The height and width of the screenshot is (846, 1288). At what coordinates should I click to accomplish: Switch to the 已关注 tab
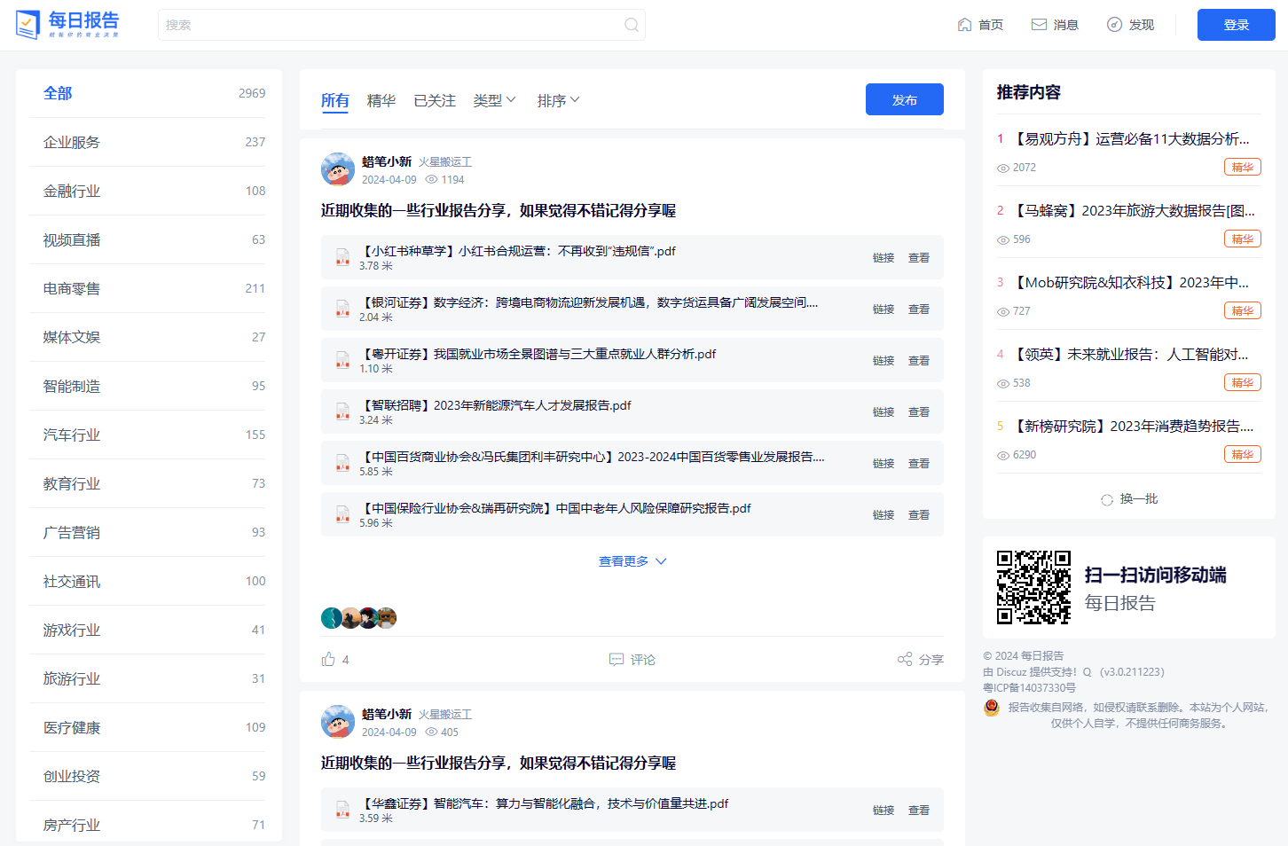435,100
